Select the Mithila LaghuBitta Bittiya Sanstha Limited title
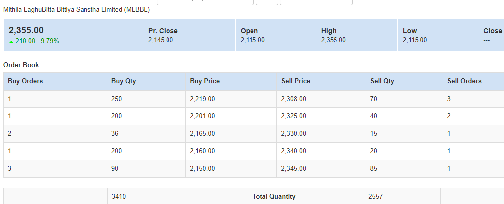 pyautogui.click(x=76, y=10)
